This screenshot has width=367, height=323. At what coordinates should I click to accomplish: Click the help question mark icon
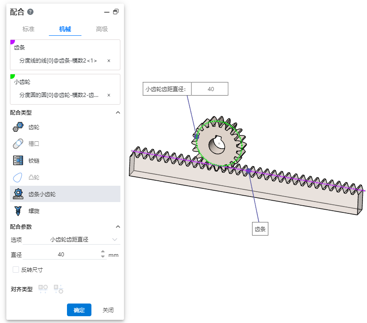pos(30,12)
